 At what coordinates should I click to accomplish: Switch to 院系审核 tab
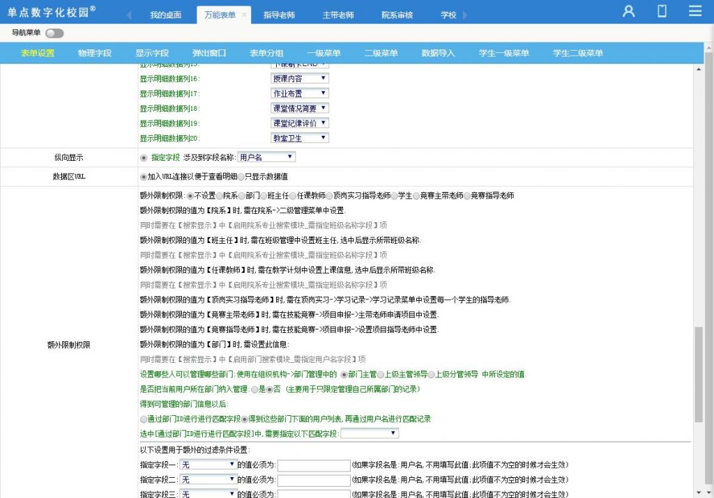pyautogui.click(x=397, y=15)
